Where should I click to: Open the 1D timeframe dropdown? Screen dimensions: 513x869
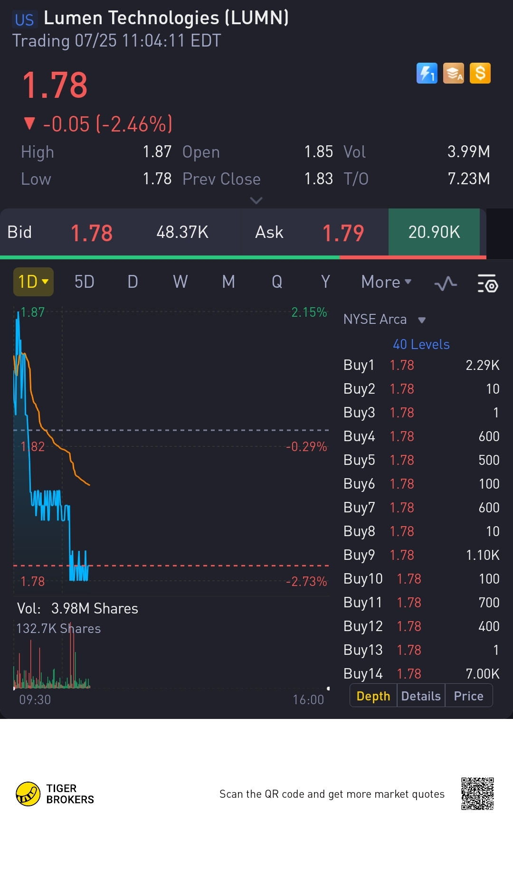[x=33, y=282]
